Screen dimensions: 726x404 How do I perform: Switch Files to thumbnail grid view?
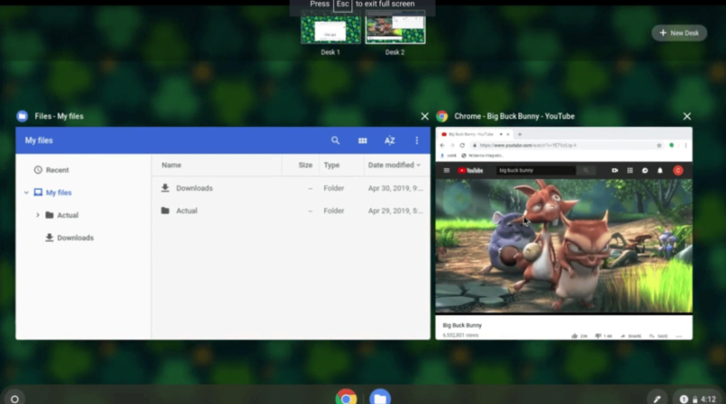pos(362,141)
